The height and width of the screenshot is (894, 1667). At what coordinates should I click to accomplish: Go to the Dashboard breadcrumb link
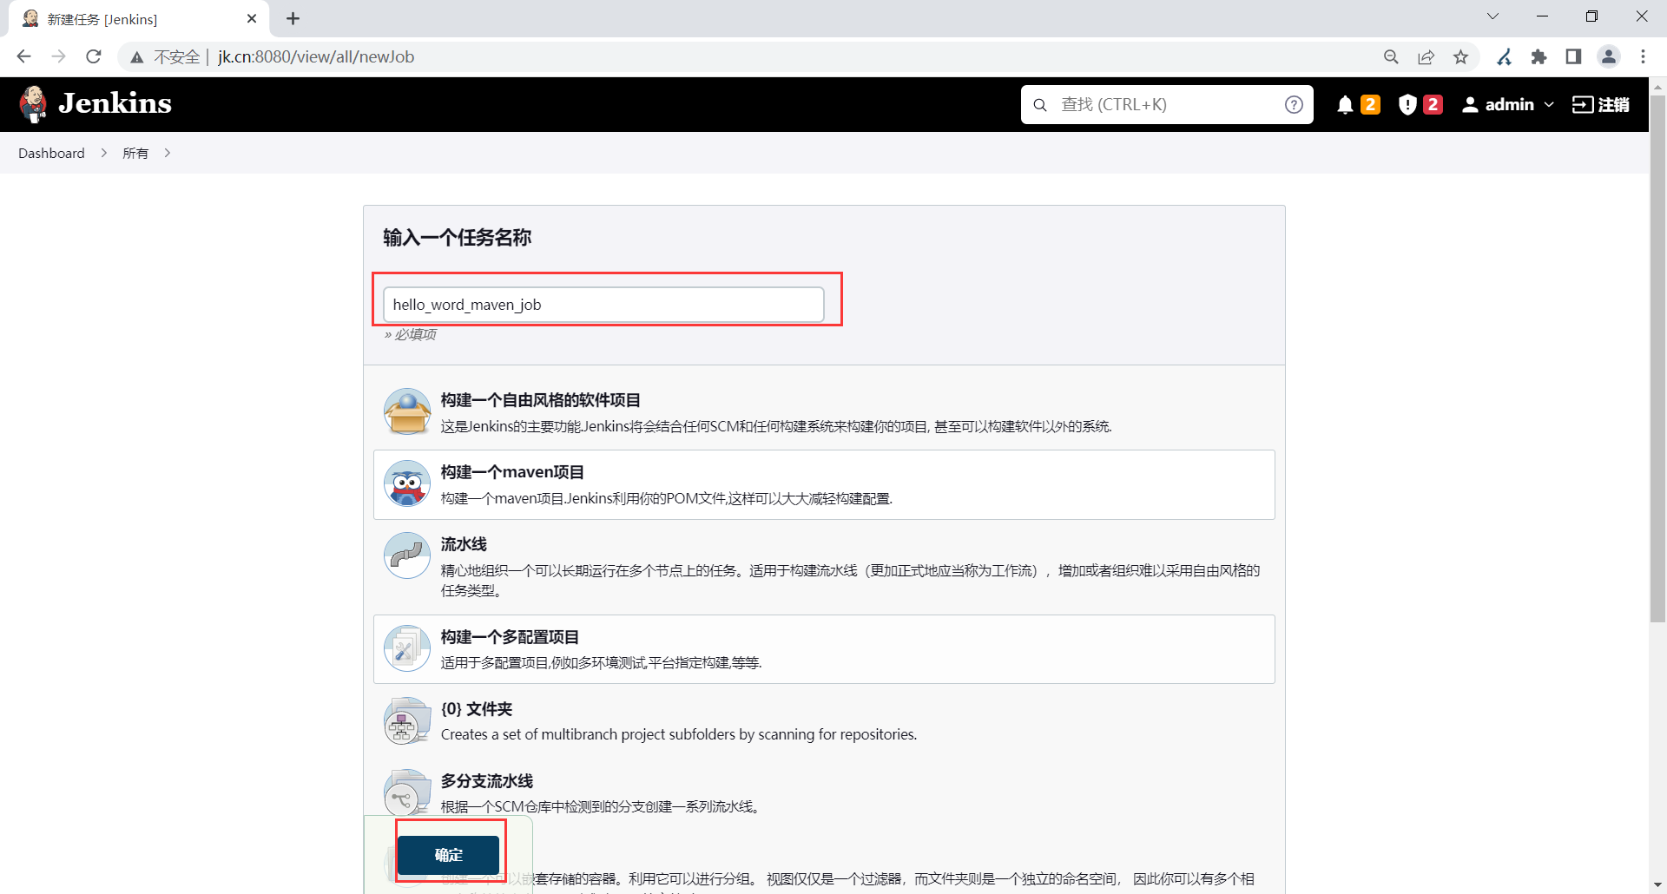51,153
